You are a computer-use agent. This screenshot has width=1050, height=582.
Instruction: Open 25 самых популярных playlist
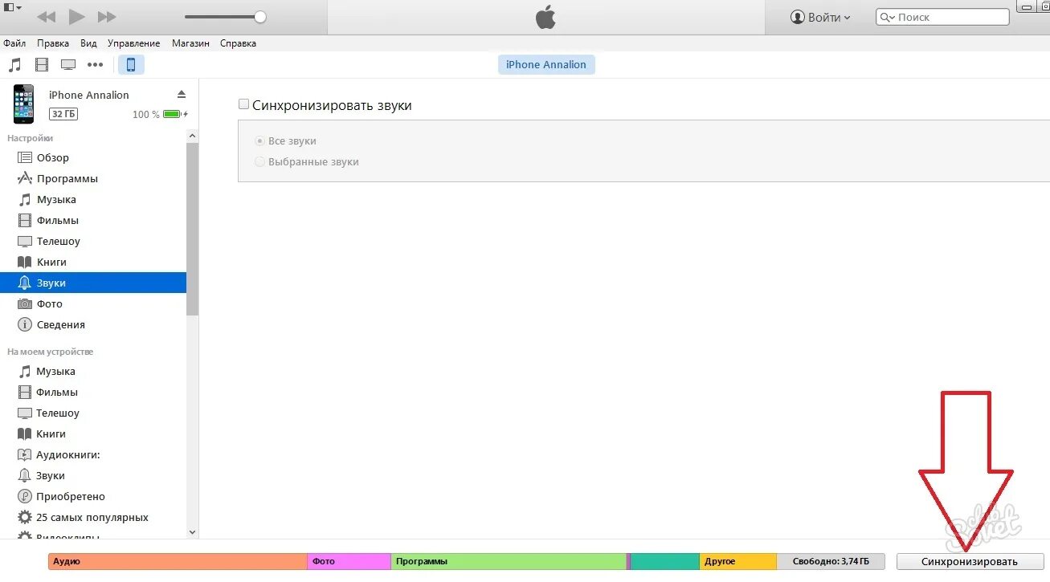pos(93,517)
